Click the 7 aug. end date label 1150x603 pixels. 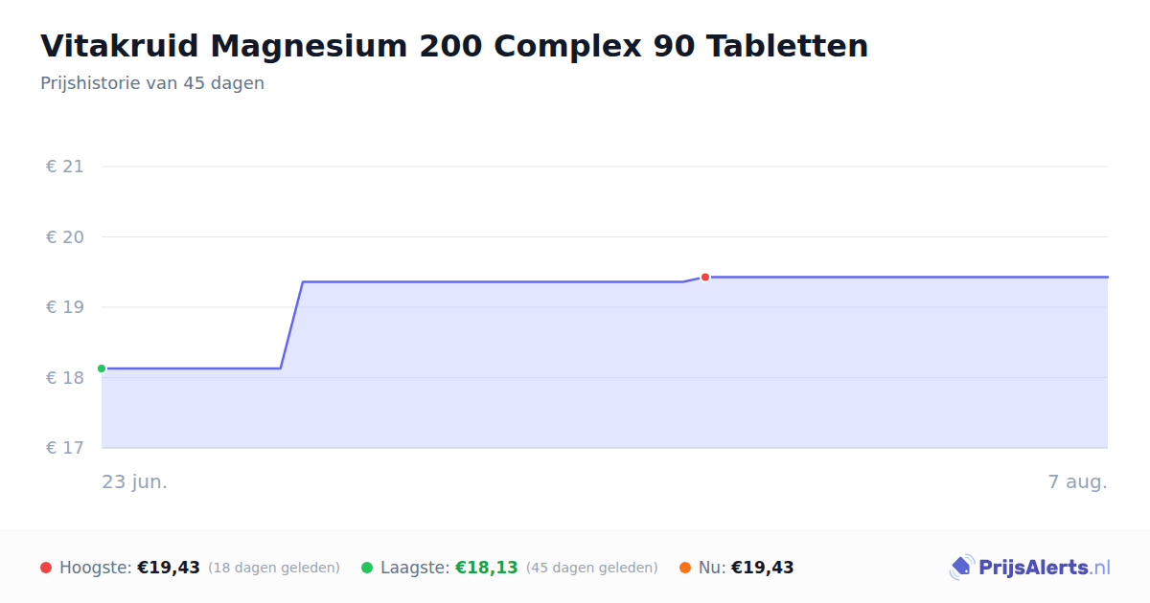pyautogui.click(x=1078, y=482)
